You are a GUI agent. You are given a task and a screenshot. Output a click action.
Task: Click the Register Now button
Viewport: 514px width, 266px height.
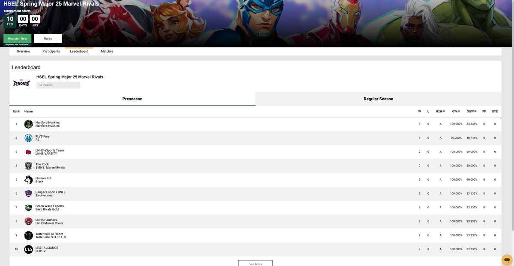click(18, 38)
